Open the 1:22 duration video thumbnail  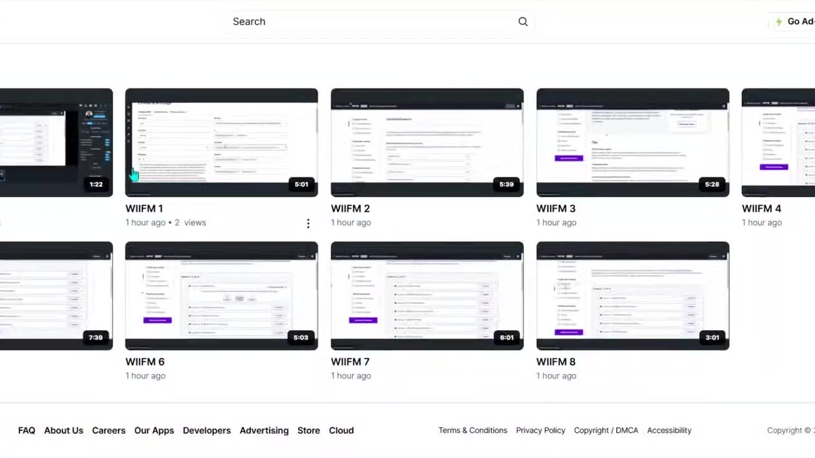coord(56,142)
